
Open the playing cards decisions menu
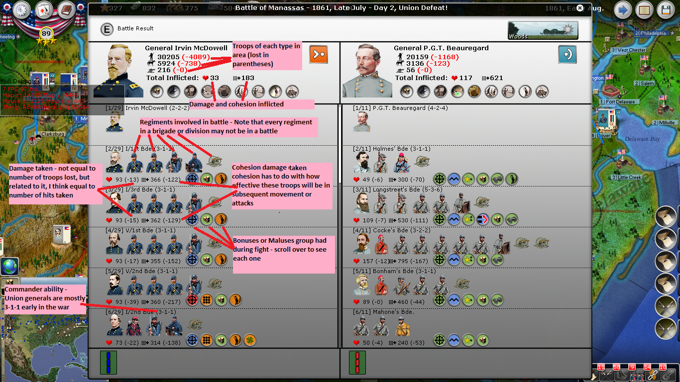tap(44, 9)
